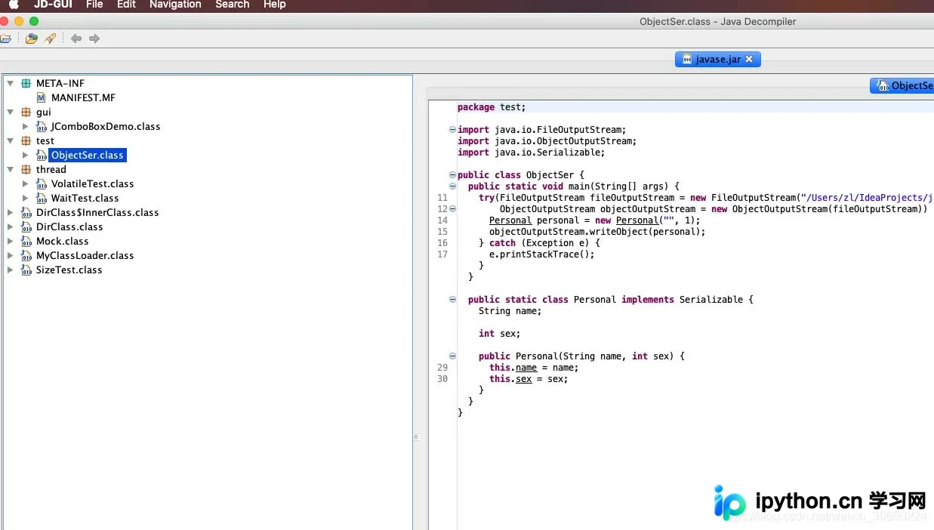Click the Search toolbar icon
The height and width of the screenshot is (530, 934).
(x=50, y=39)
